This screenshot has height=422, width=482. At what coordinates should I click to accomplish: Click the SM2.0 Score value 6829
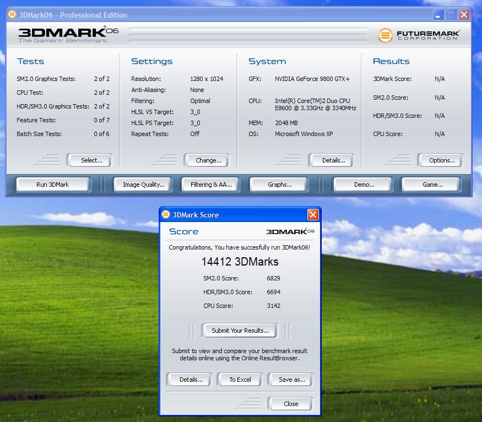tap(273, 278)
